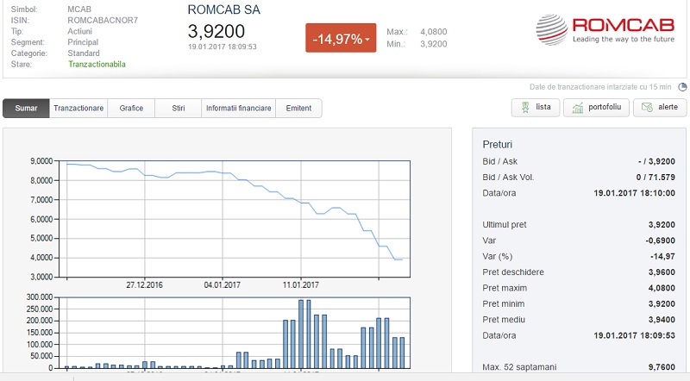690x381 pixels.
Task: Click the tallest bar in volume chart
Action: click(301, 334)
